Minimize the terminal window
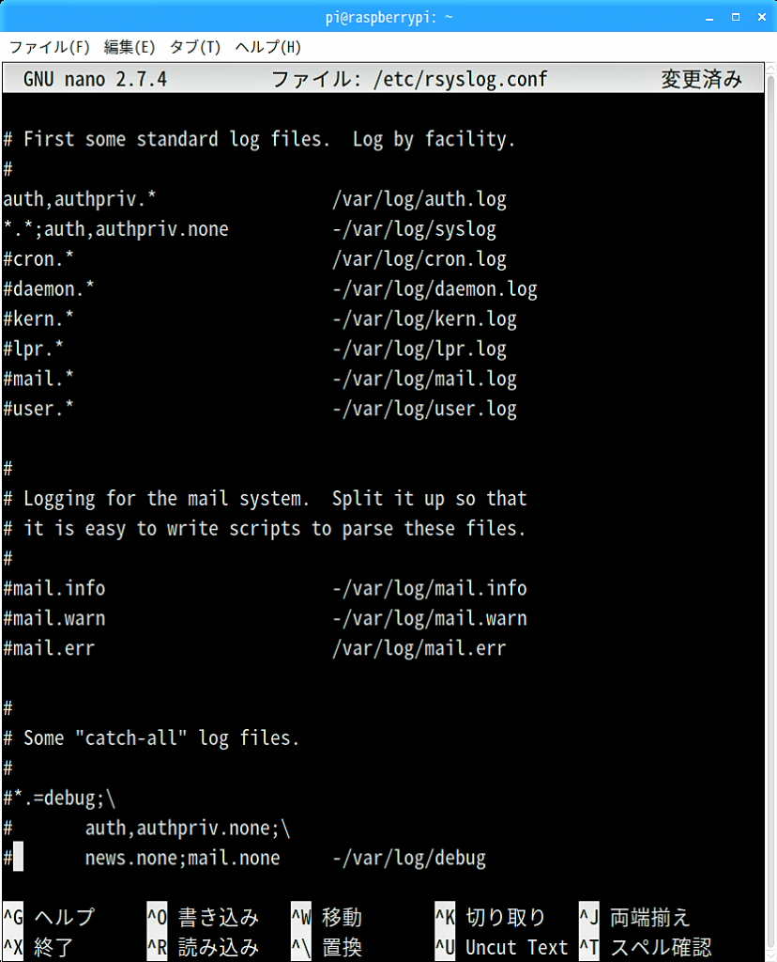Viewport: 777px width, 962px height. pyautogui.click(x=709, y=17)
